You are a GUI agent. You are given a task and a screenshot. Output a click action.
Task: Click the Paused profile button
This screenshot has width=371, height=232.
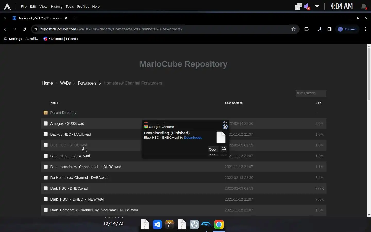pyautogui.click(x=347, y=29)
